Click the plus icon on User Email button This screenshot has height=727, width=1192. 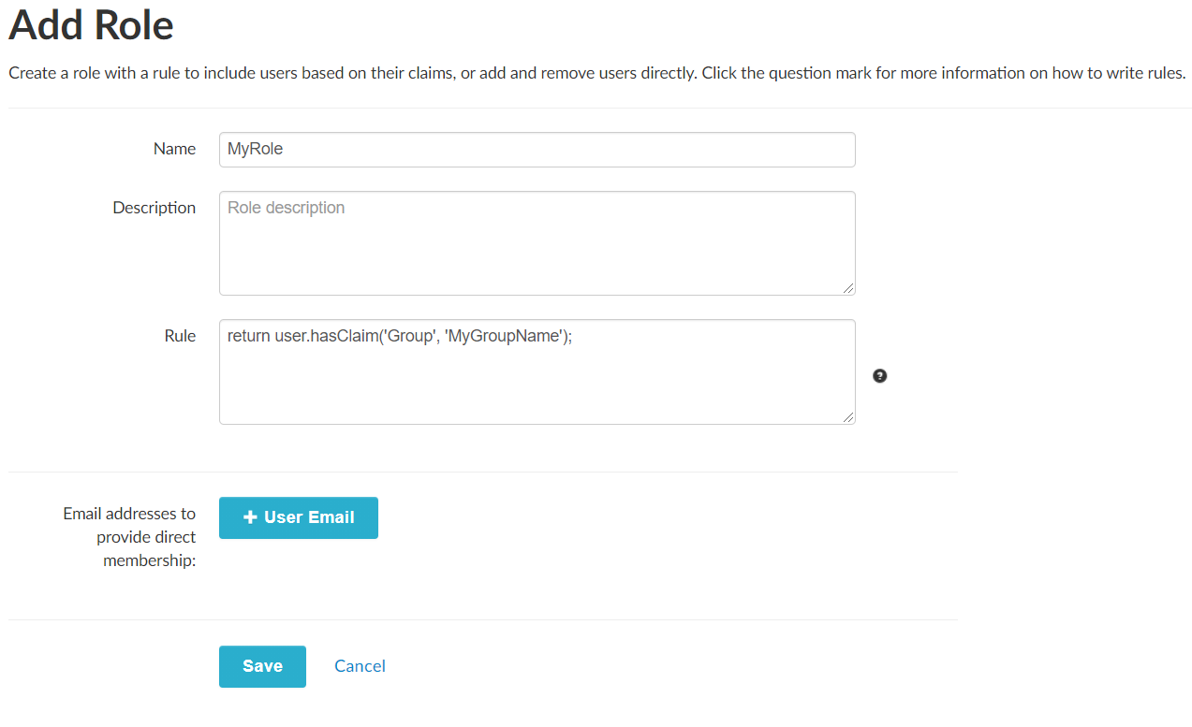coord(250,517)
